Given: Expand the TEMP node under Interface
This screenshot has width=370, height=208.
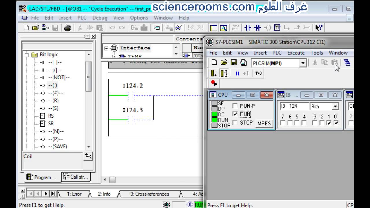Looking at the screenshot, I should pyautogui.click(x=114, y=56).
